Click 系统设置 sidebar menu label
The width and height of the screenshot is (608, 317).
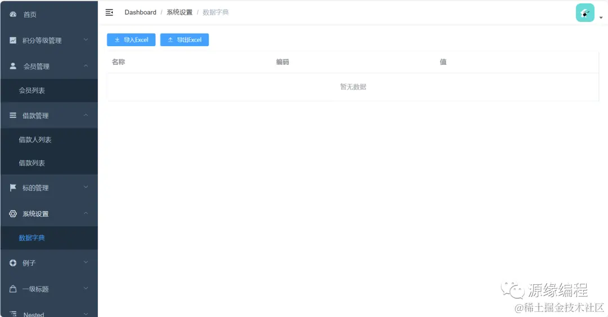35,214
